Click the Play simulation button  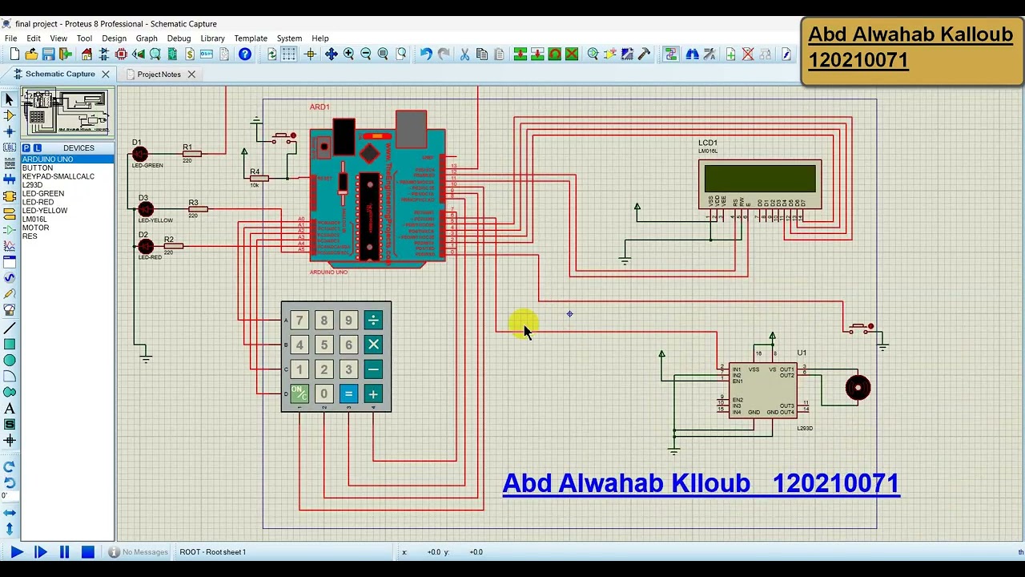16,552
